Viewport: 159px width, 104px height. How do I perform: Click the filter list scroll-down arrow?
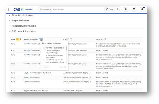(66, 63)
